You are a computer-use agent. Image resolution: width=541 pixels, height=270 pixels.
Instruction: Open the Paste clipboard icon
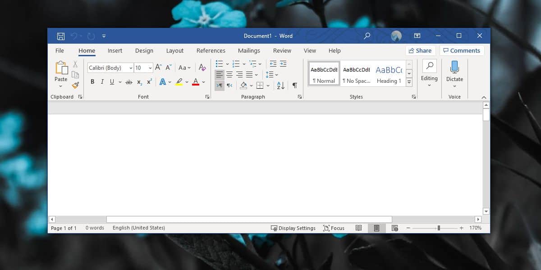coord(61,68)
